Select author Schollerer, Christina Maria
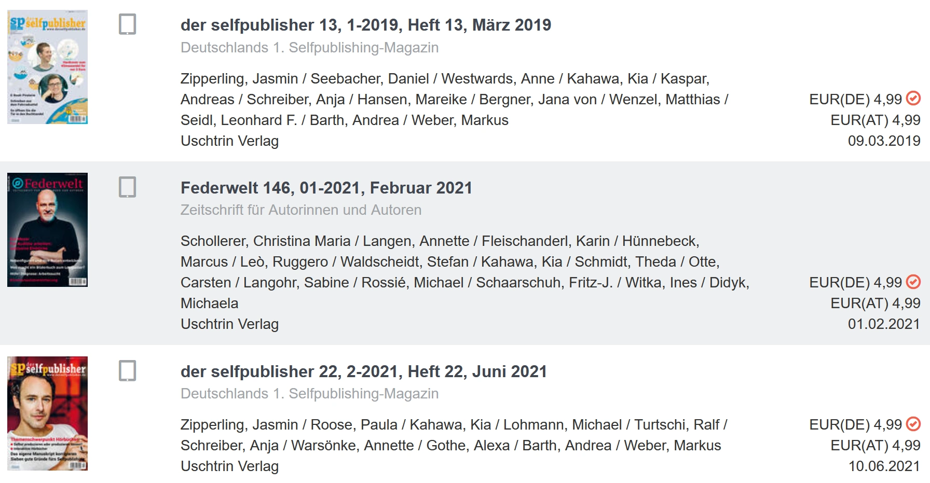The height and width of the screenshot is (483, 930). point(265,241)
